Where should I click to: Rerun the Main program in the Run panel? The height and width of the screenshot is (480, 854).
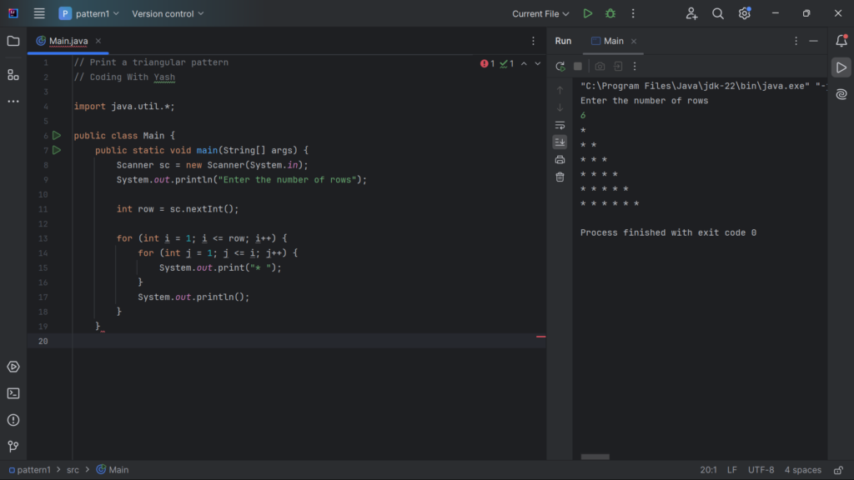[560, 66]
